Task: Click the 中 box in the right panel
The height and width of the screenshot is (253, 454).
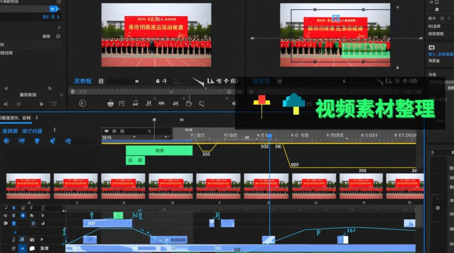Action: (437, 208)
